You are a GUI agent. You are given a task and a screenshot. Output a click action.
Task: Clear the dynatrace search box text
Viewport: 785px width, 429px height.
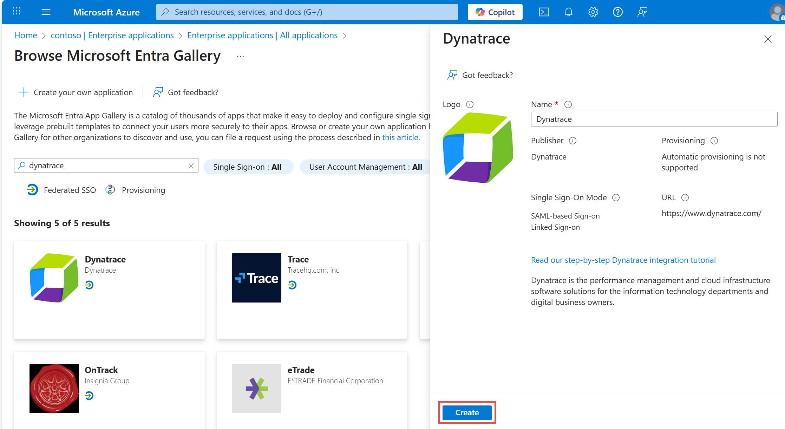191,165
